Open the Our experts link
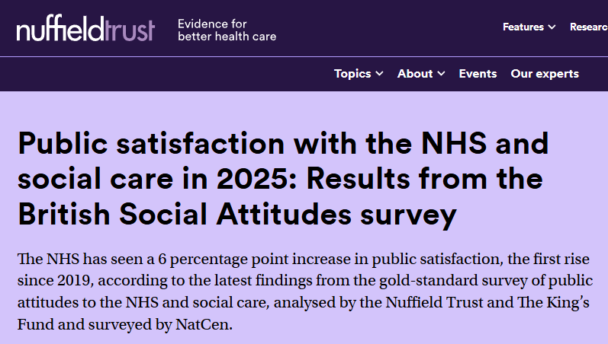The height and width of the screenshot is (344, 608). [545, 74]
